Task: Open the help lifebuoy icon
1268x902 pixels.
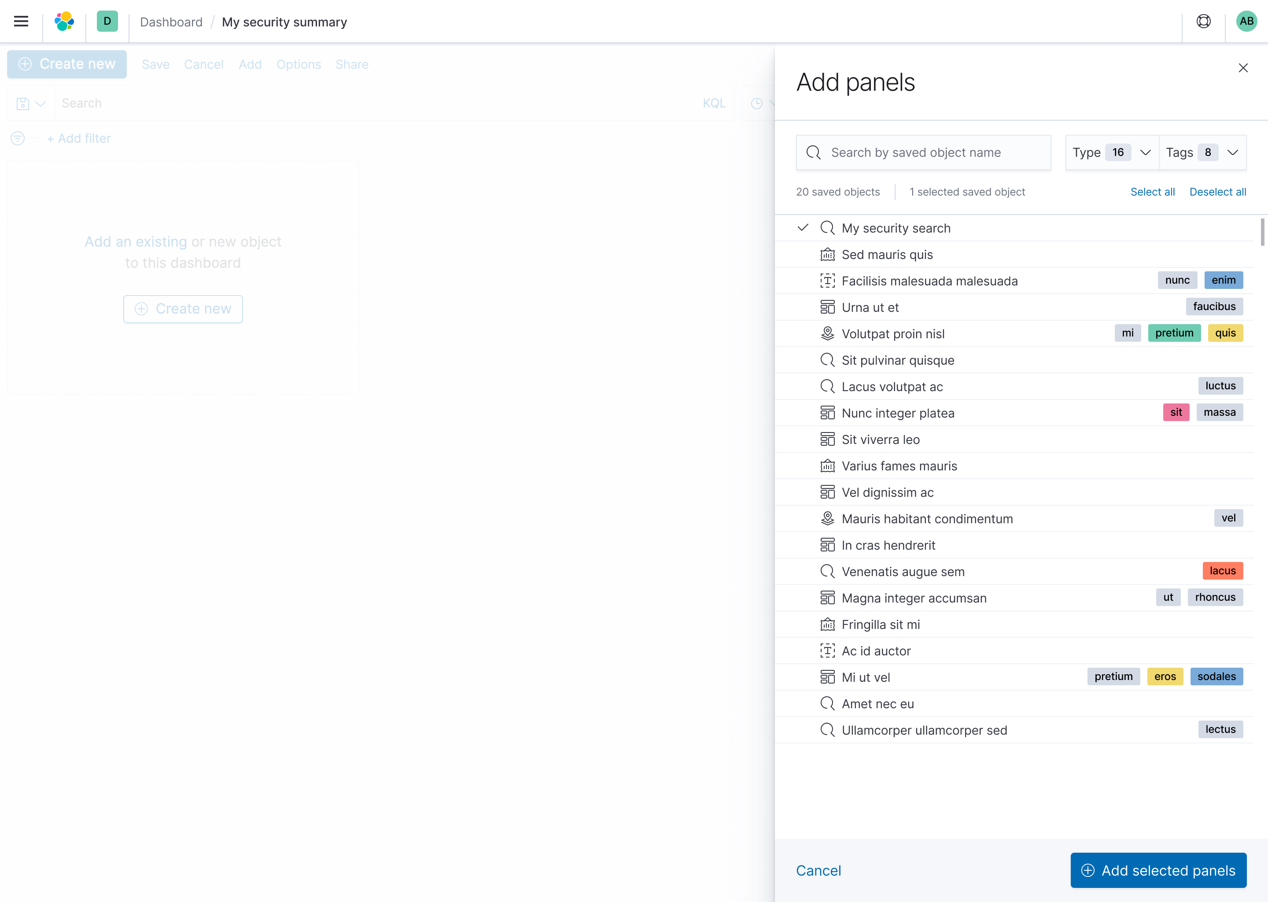Action: pos(1203,22)
